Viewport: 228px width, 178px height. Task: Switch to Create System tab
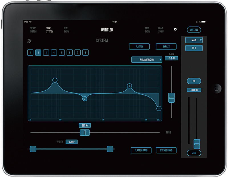coord(33,30)
